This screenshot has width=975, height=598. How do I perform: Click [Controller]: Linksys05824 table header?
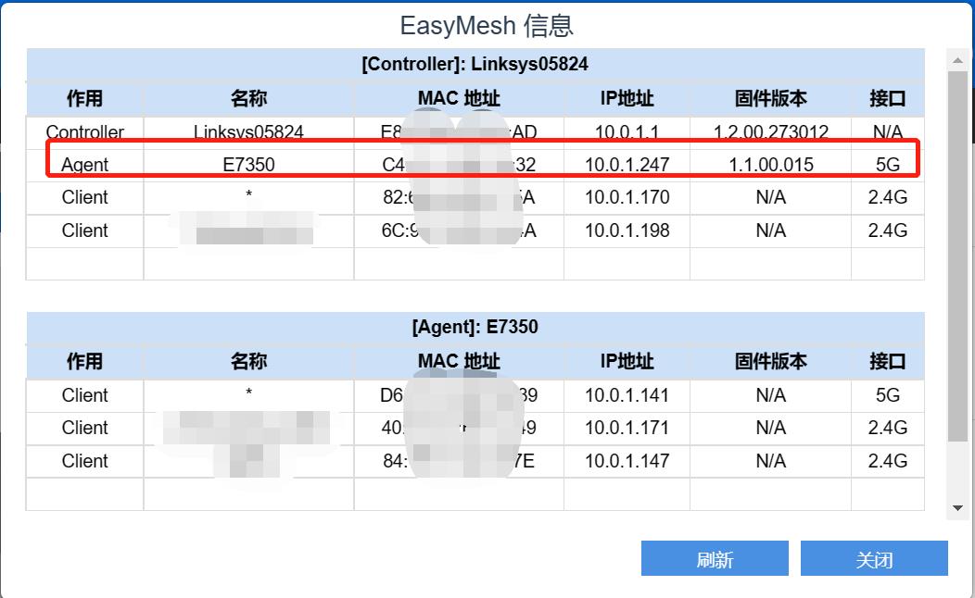point(475,65)
